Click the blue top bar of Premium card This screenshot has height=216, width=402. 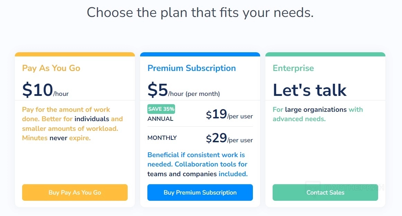[x=200, y=54]
